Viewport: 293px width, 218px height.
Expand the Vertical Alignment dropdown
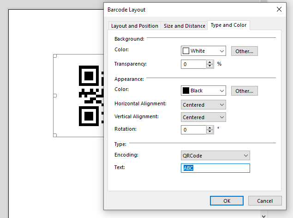pyautogui.click(x=203, y=117)
